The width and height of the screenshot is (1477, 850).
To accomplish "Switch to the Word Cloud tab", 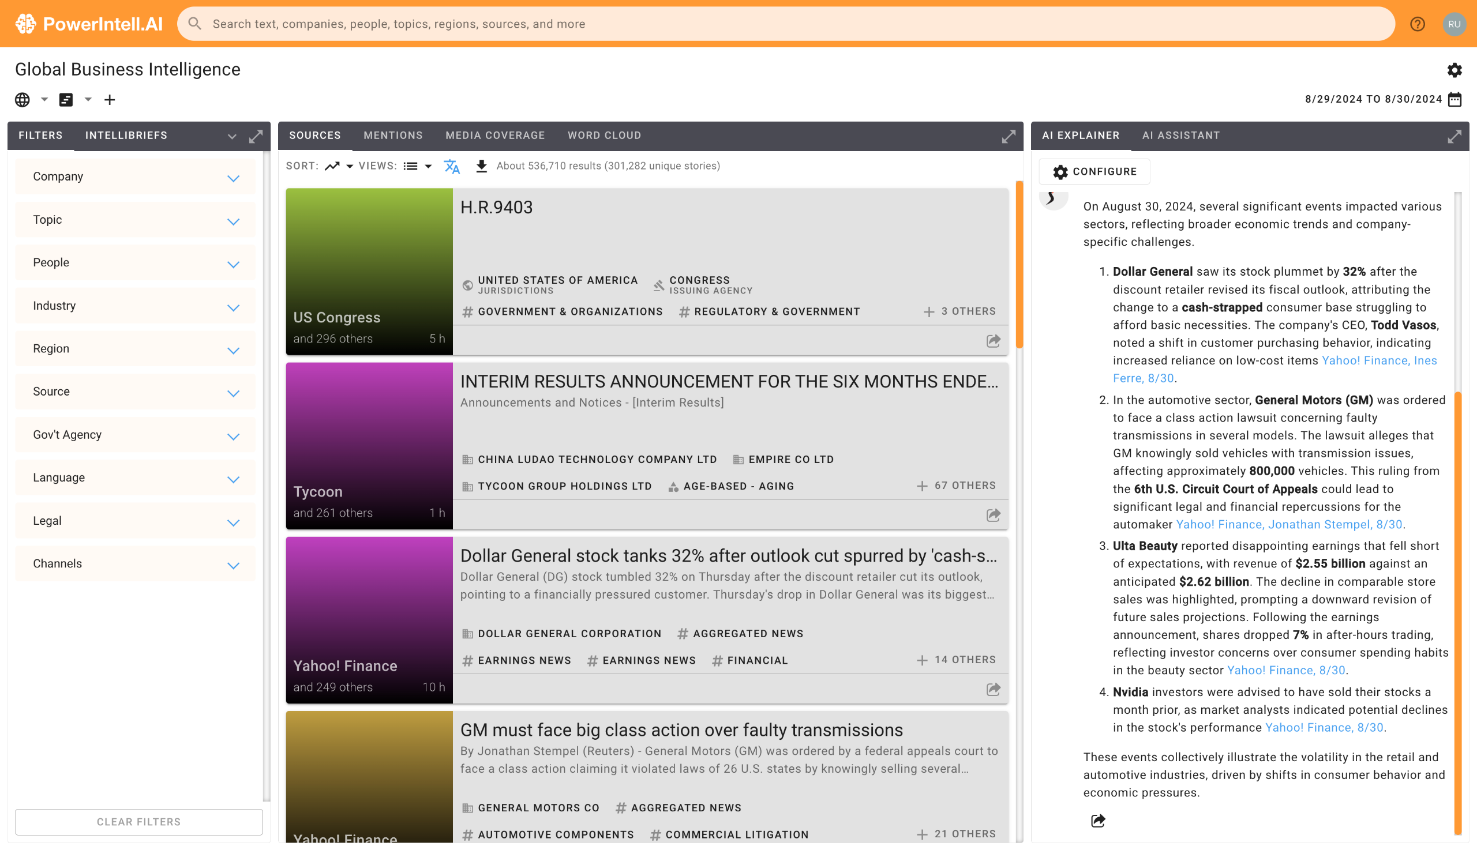I will (x=604, y=136).
